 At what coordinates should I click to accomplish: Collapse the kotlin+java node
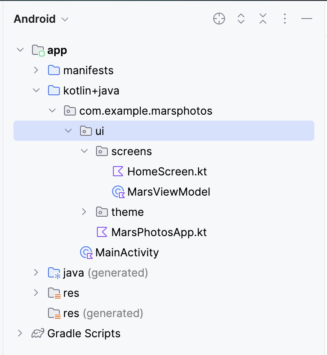tap(36, 90)
